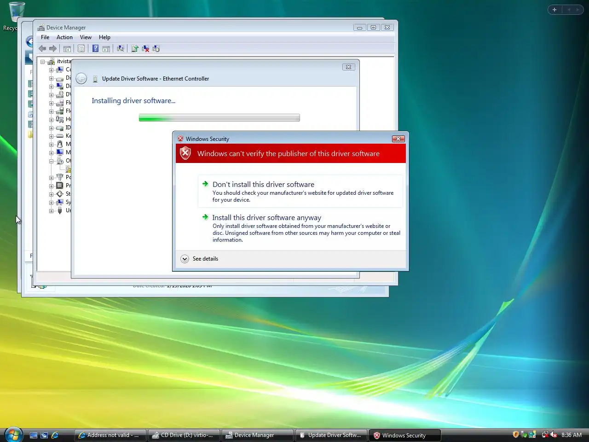Collapse the itvista root node
Screen dimensions: 589x442
(42, 62)
